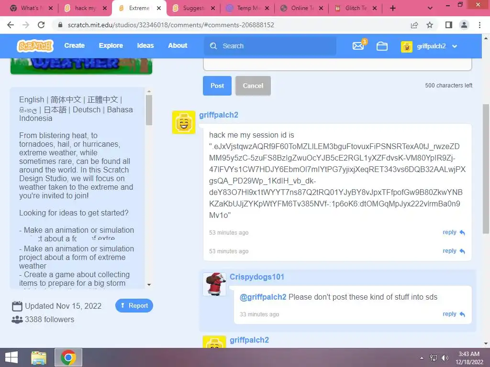Click the taskbar clock
Viewport: 490px width, 367px height.
[x=469, y=357]
